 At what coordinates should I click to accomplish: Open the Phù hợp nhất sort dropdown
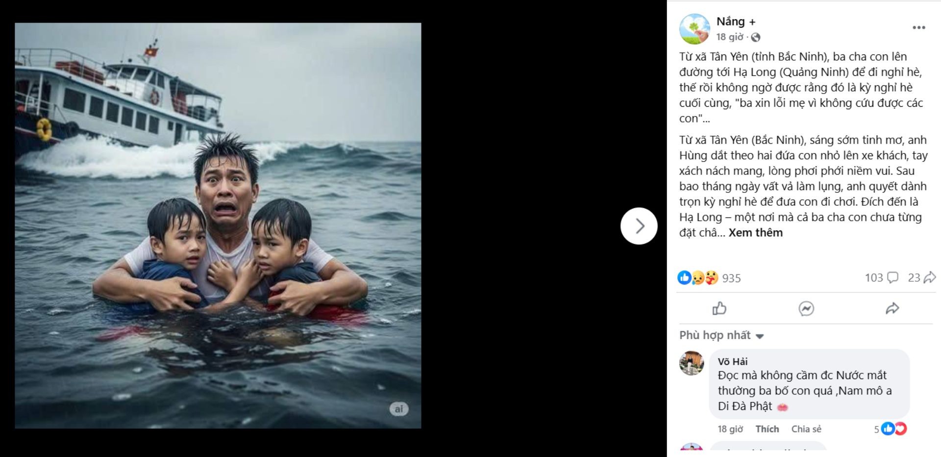(721, 336)
